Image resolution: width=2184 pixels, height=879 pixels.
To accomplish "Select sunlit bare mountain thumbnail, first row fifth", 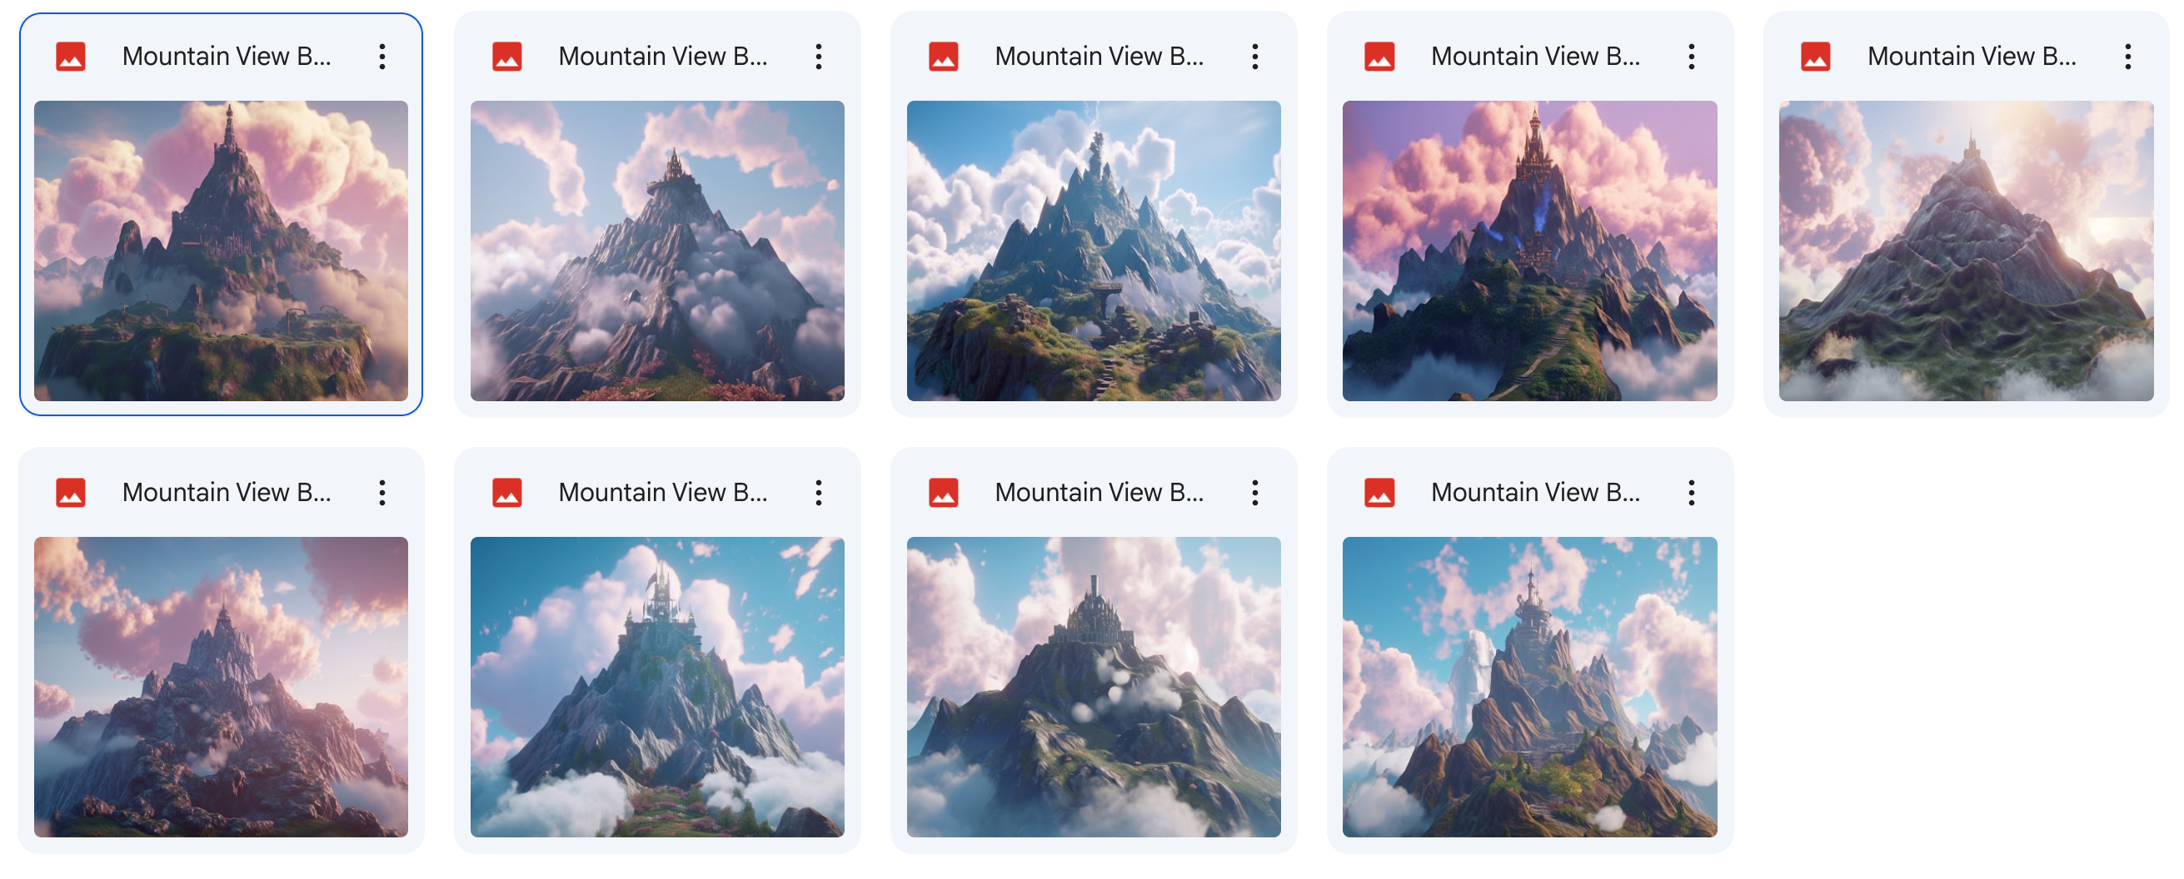I will [1966, 251].
